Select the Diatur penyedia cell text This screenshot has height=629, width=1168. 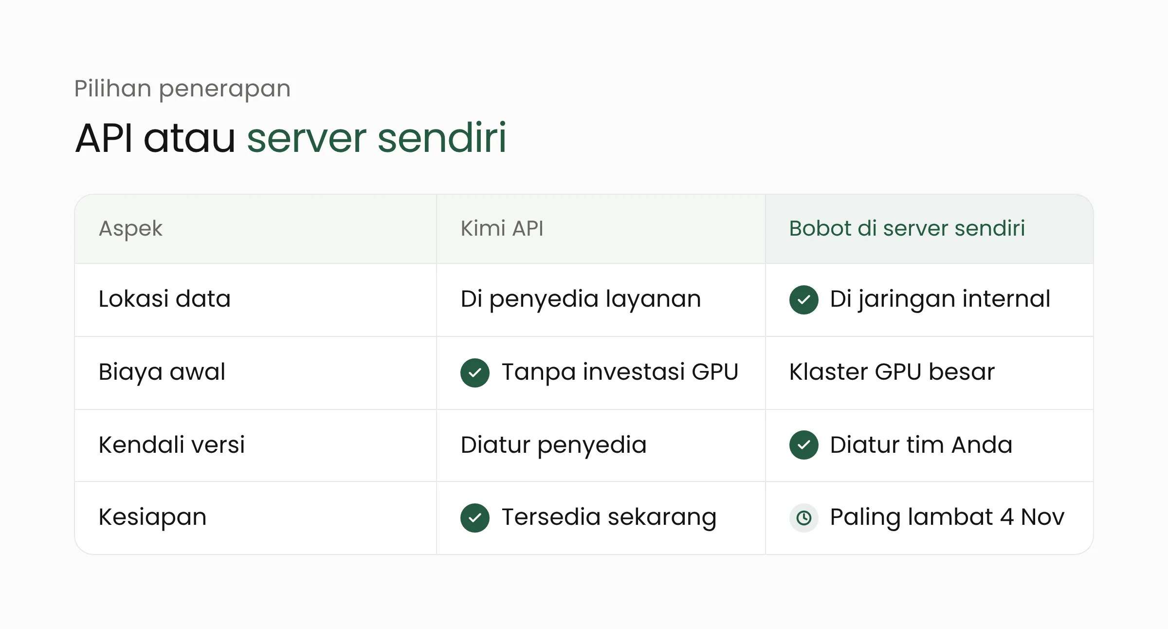pyautogui.click(x=554, y=446)
